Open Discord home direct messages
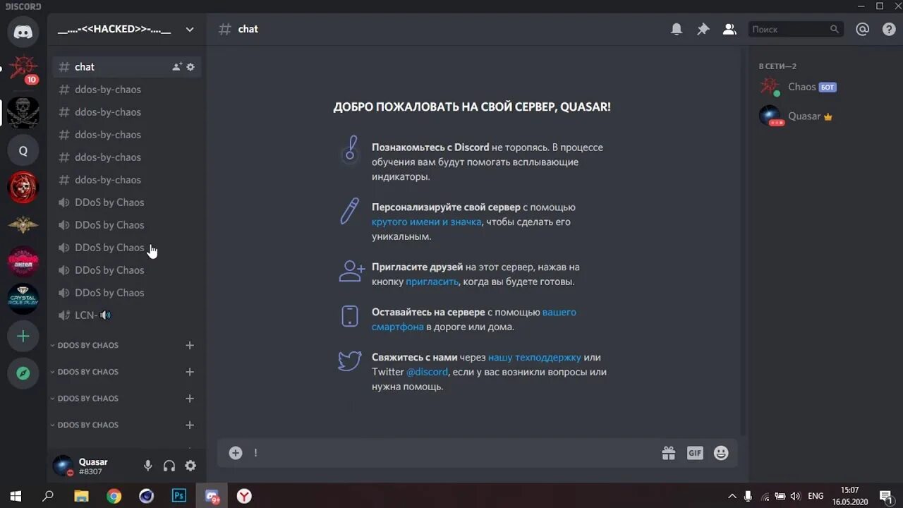The height and width of the screenshot is (508, 903). (x=23, y=32)
